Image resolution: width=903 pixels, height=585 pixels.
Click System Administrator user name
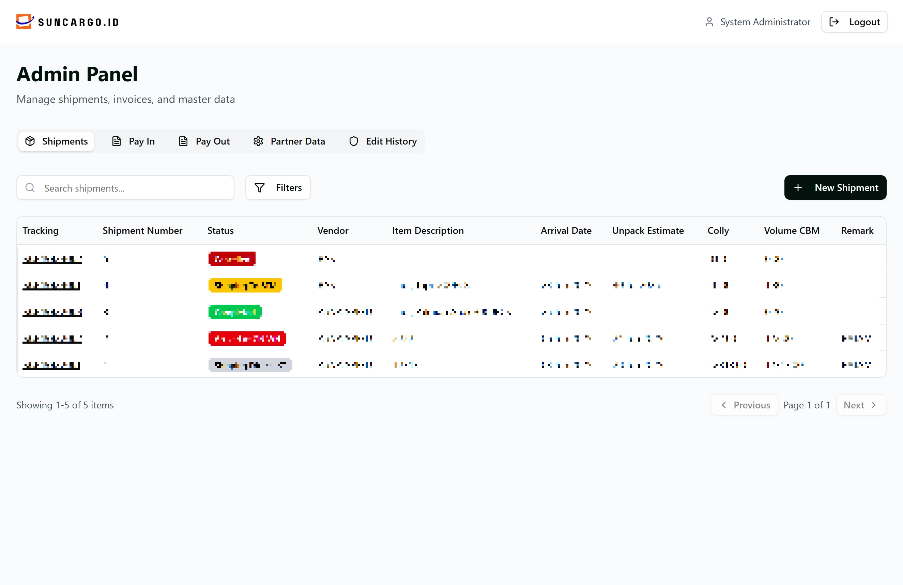pos(765,22)
